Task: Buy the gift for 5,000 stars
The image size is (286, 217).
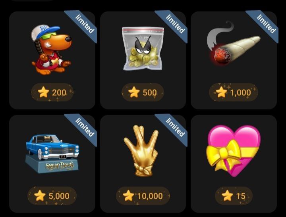Action: click(x=52, y=196)
